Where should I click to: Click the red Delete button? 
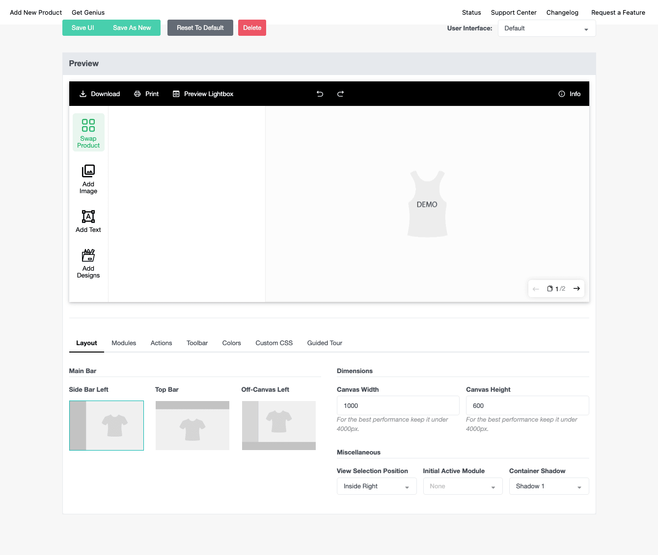pyautogui.click(x=252, y=28)
